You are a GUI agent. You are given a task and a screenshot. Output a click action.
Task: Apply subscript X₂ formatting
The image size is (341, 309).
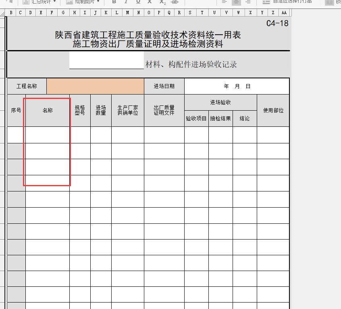coord(162,2)
